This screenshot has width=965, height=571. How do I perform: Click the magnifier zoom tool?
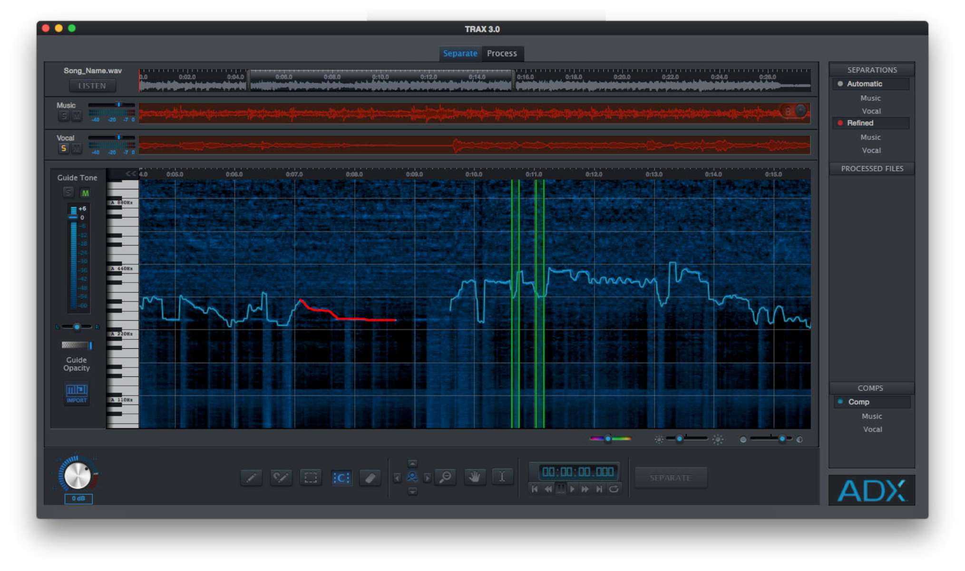point(446,476)
